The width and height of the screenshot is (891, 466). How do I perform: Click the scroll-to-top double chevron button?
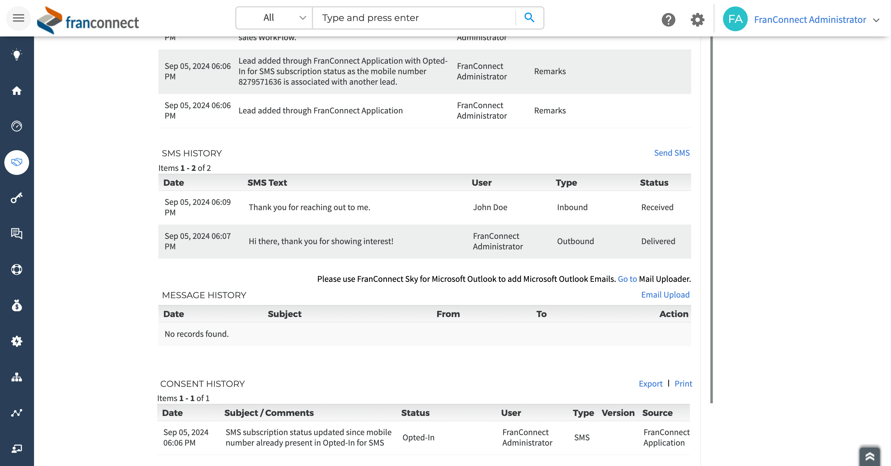pos(869,457)
